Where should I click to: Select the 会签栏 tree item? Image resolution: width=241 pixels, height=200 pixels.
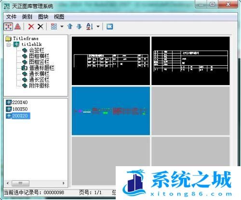pyautogui.click(x=37, y=50)
